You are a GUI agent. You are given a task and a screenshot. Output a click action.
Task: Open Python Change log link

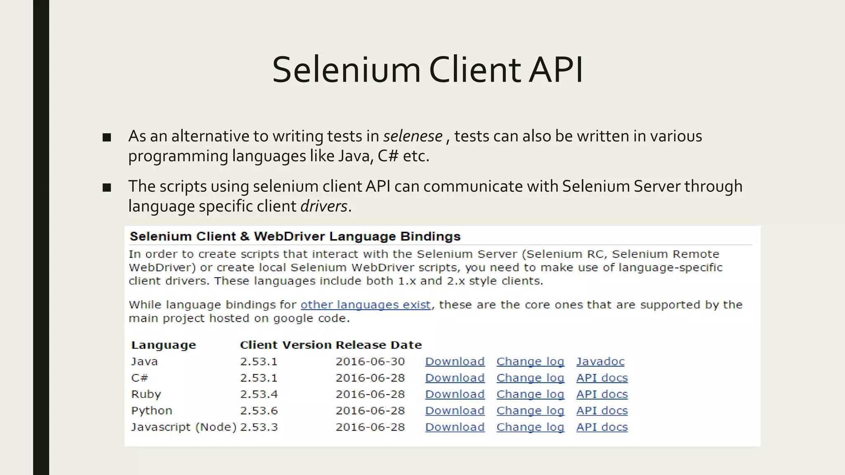click(x=530, y=411)
